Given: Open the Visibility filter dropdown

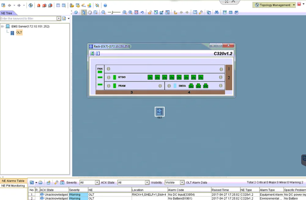Looking at the screenshot, I should [x=182, y=183].
